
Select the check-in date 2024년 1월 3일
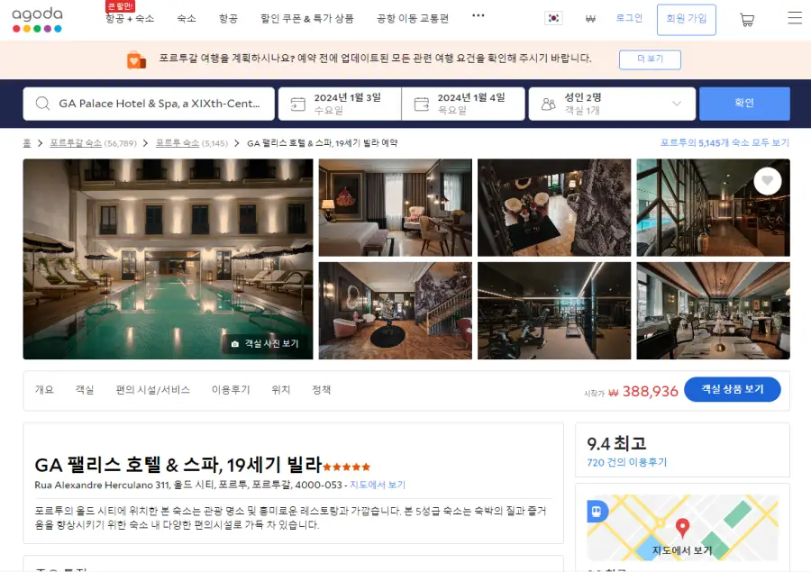pos(340,104)
